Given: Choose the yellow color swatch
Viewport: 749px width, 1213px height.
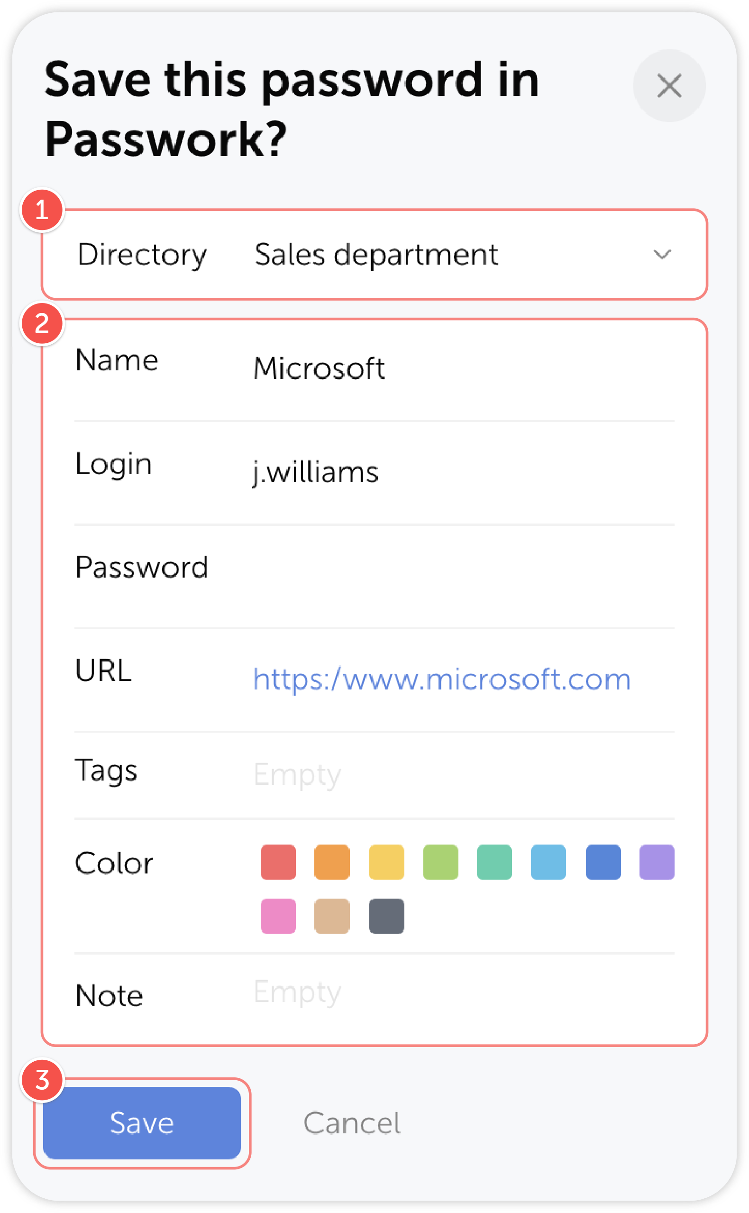Looking at the screenshot, I should (x=386, y=862).
